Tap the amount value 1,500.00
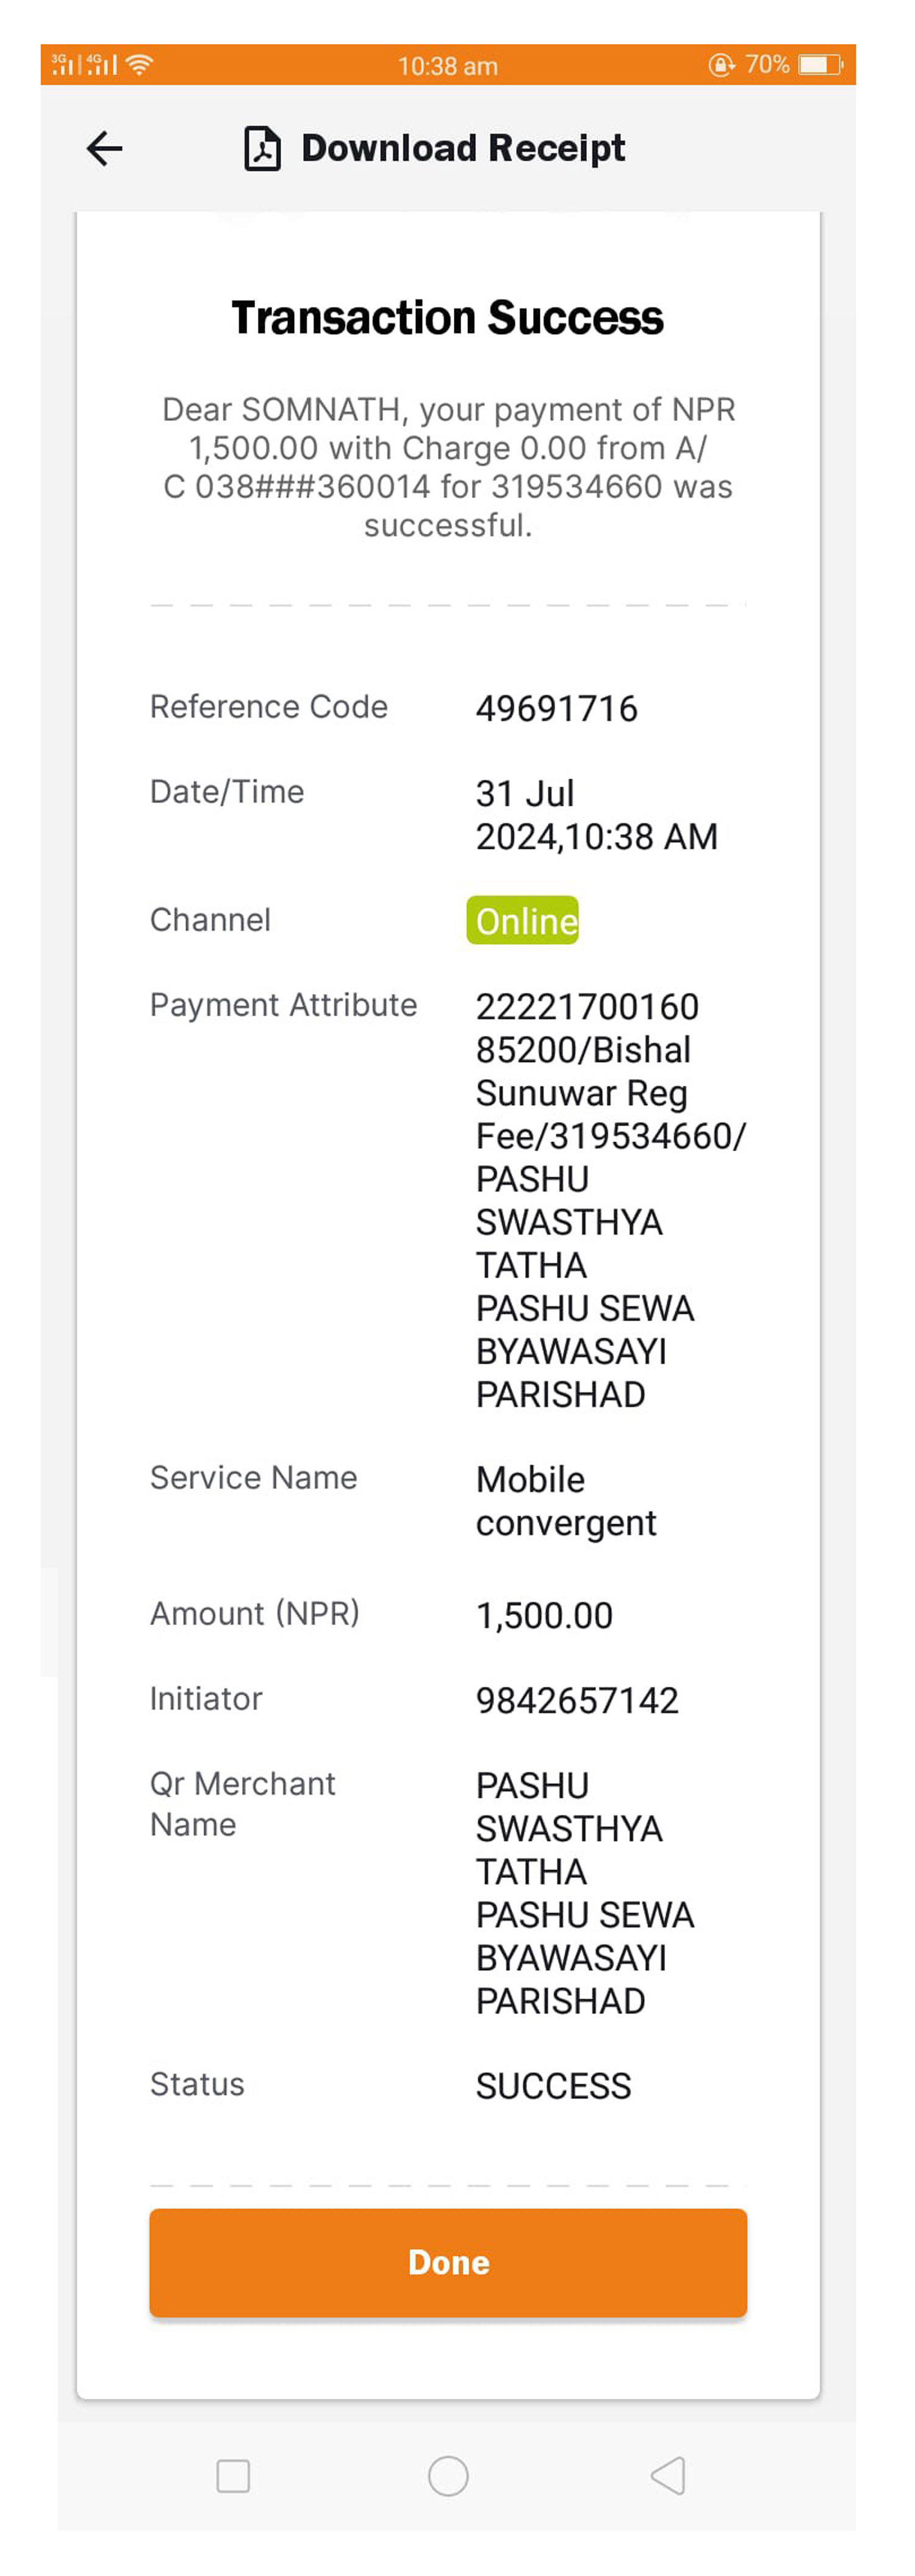This screenshot has height=2576, width=915. 544,1615
